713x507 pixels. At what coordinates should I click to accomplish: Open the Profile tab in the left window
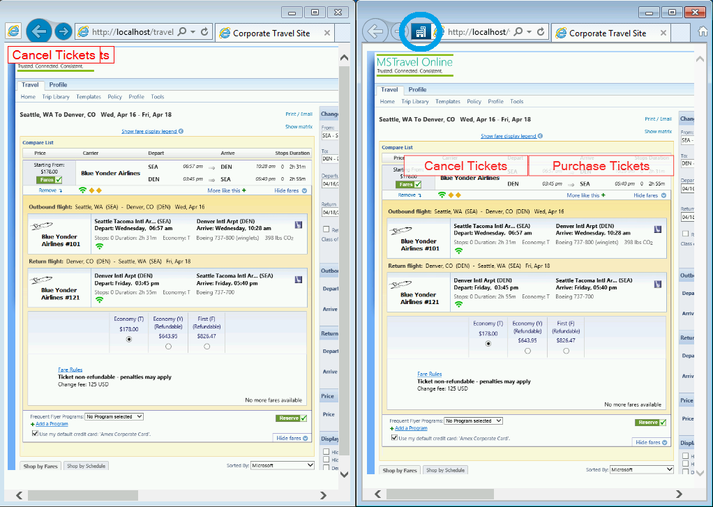click(x=58, y=85)
